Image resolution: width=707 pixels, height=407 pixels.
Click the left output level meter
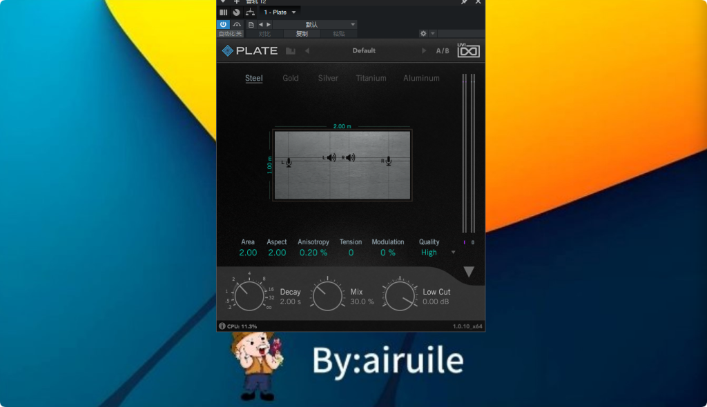coord(465,153)
